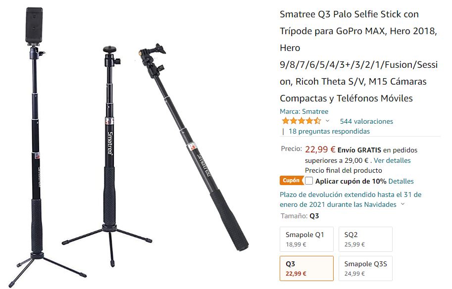Open the 544 valoraciones reviews link
452x289 pixels.
pyautogui.click(x=366, y=121)
